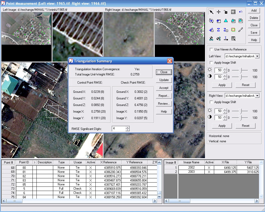Select the arrow pointer tool

tap(211, 12)
